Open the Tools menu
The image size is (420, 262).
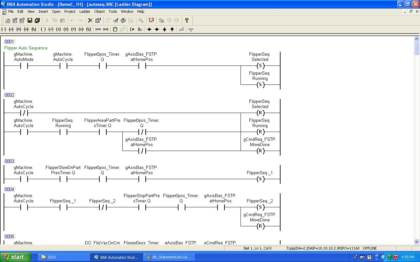(x=113, y=11)
